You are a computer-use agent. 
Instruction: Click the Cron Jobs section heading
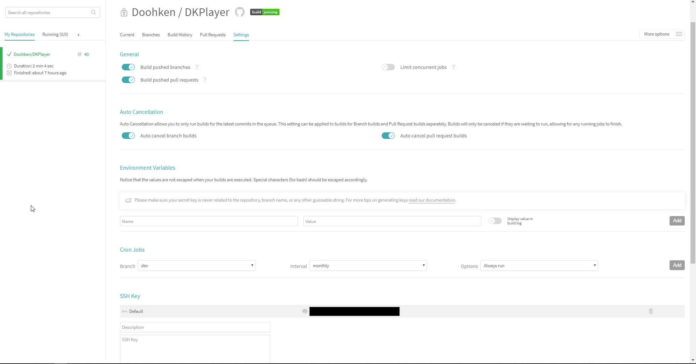tap(132, 250)
